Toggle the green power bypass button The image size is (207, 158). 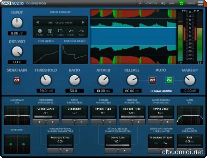click(181, 3)
